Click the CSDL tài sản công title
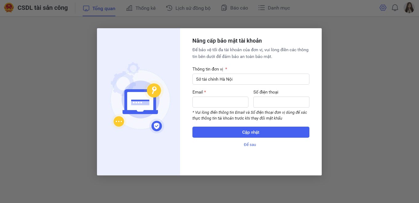The image size is (419, 203). [x=42, y=8]
